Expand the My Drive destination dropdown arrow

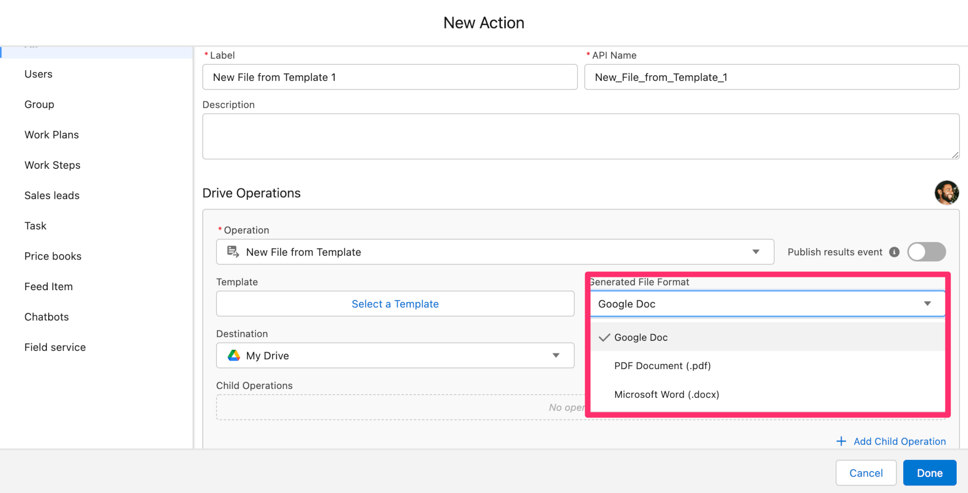click(x=556, y=355)
